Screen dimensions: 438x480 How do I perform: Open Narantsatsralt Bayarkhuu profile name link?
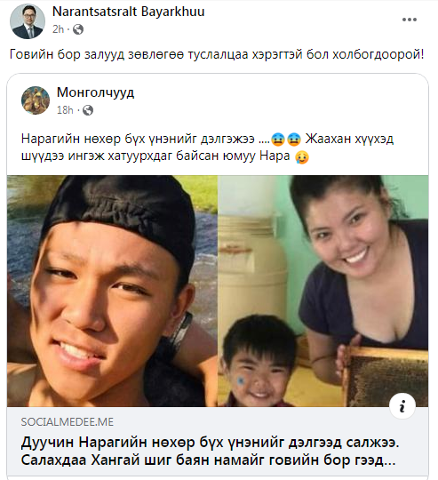coord(129,12)
